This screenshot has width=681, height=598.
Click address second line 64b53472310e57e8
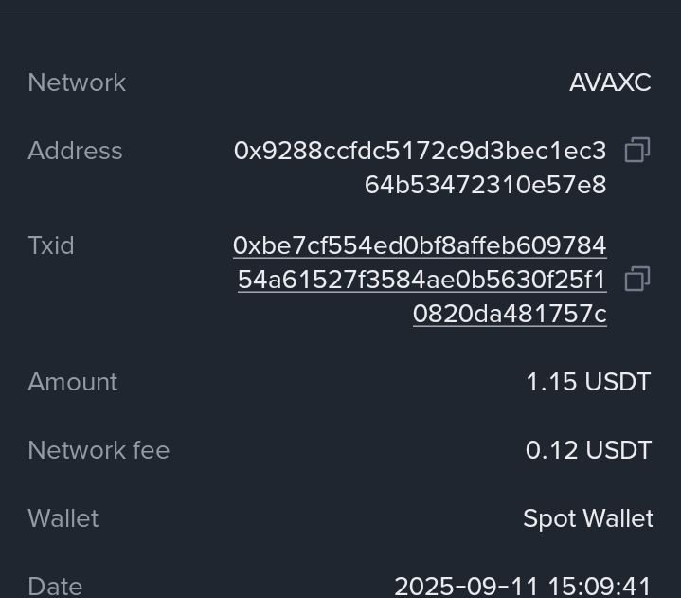(485, 185)
